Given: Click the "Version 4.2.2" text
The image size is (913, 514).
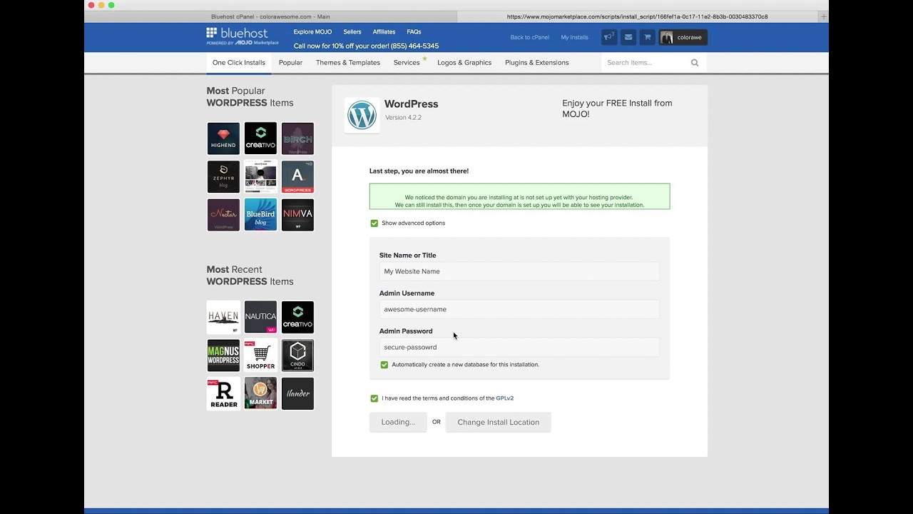Looking at the screenshot, I should coord(403,117).
